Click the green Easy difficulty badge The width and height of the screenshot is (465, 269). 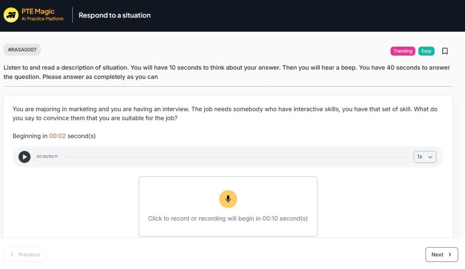tap(426, 51)
